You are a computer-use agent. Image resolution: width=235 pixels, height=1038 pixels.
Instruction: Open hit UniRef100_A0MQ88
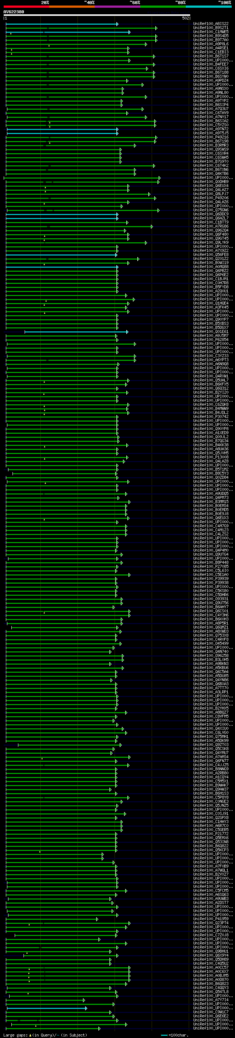(x=211, y=267)
